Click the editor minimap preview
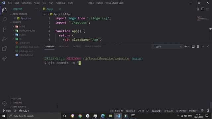The width and height of the screenshot is (212, 119). tap(203, 19)
